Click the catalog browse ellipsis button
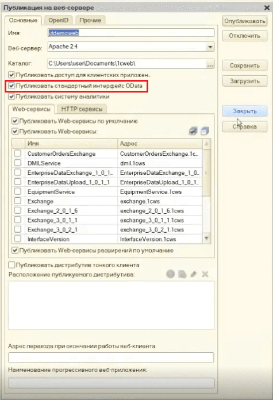273x400 pixels. pos(210,64)
